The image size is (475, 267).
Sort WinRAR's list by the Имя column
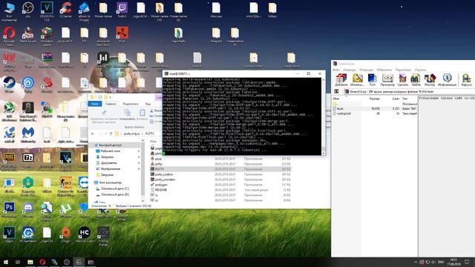coord(336,99)
